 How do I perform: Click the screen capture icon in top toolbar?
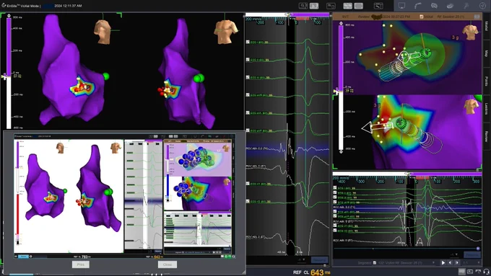pos(331,6)
